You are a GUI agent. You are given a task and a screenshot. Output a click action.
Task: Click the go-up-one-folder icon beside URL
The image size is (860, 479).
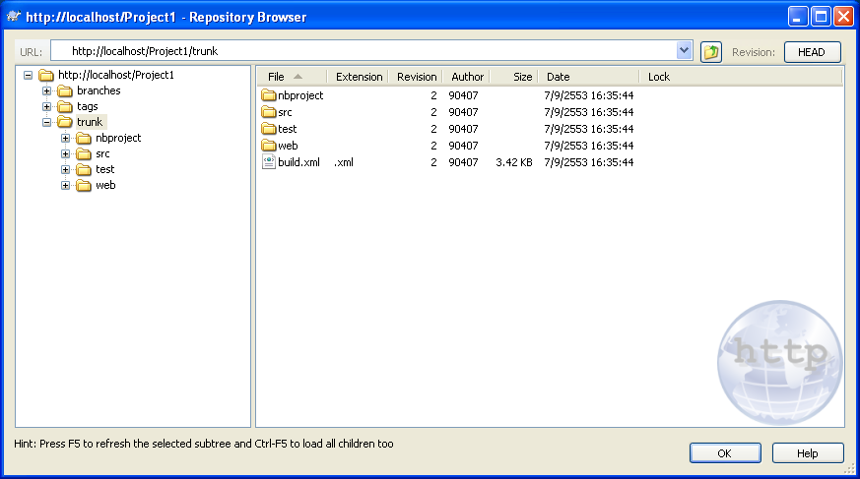click(x=711, y=52)
